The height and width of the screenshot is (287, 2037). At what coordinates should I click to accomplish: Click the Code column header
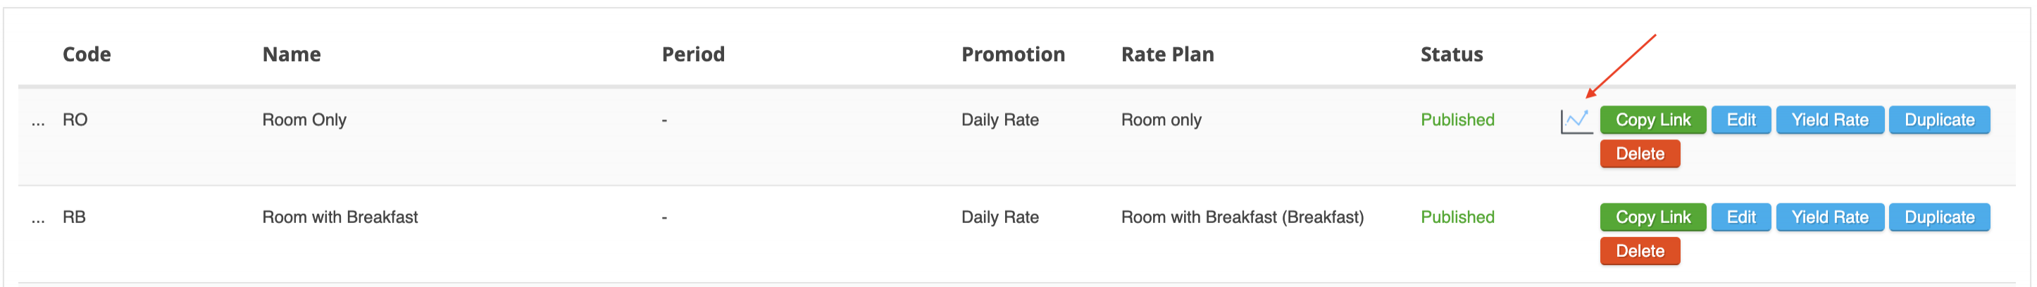86,55
